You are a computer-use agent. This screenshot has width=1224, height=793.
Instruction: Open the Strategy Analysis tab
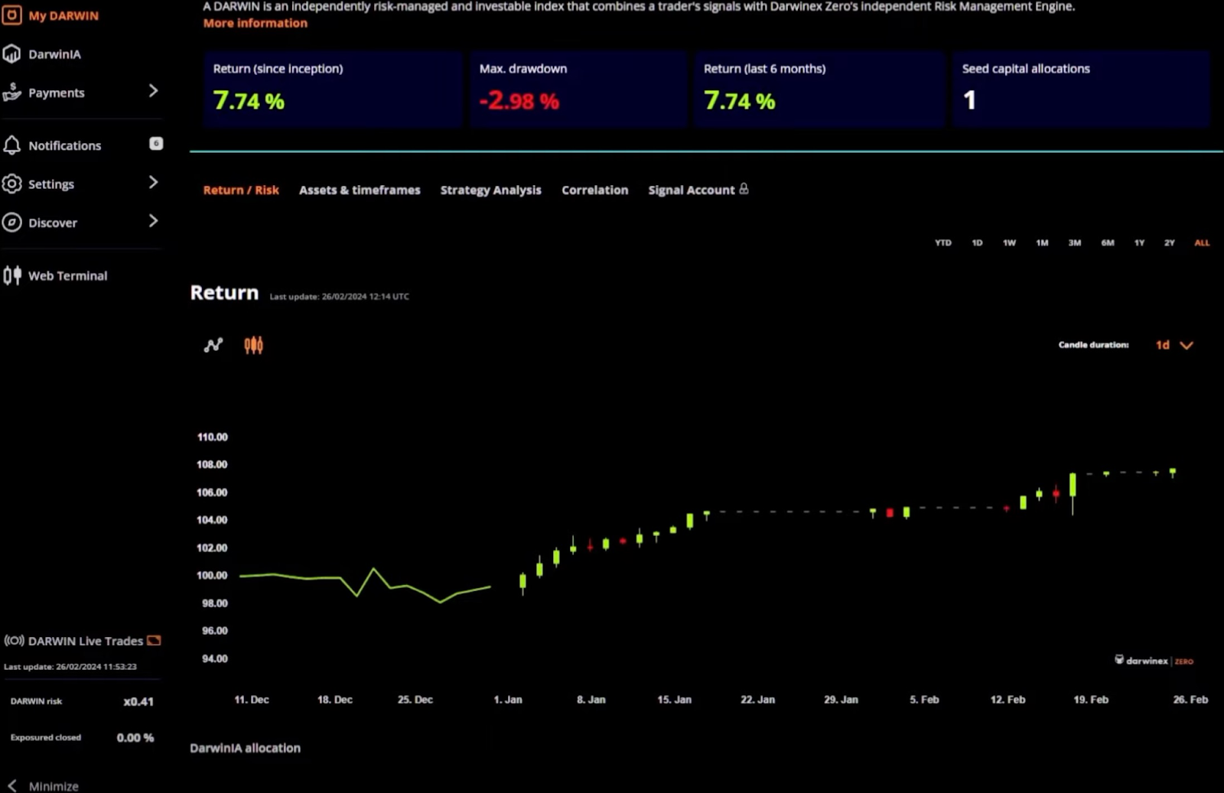(490, 190)
